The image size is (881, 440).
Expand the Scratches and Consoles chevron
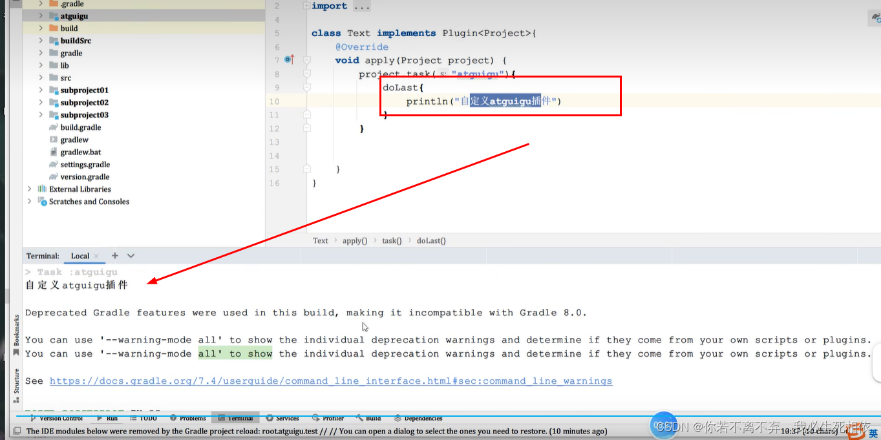(x=29, y=201)
